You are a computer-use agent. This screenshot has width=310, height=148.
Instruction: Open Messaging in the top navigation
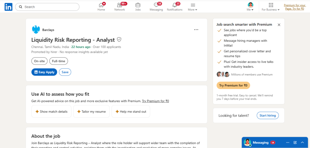pyautogui.click(x=156, y=7)
